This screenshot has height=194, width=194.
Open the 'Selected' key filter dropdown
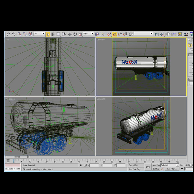[x=170, y=165]
